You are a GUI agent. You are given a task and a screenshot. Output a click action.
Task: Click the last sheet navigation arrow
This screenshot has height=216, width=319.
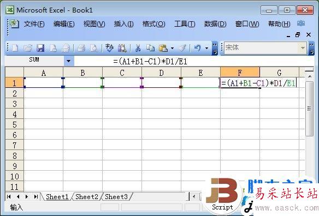[x=36, y=196]
